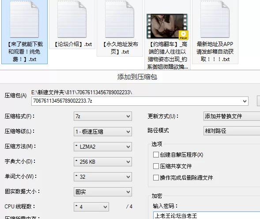The width and height of the screenshot is (260, 219).
Task: Click the archive name 7z input field
Action: (140, 101)
